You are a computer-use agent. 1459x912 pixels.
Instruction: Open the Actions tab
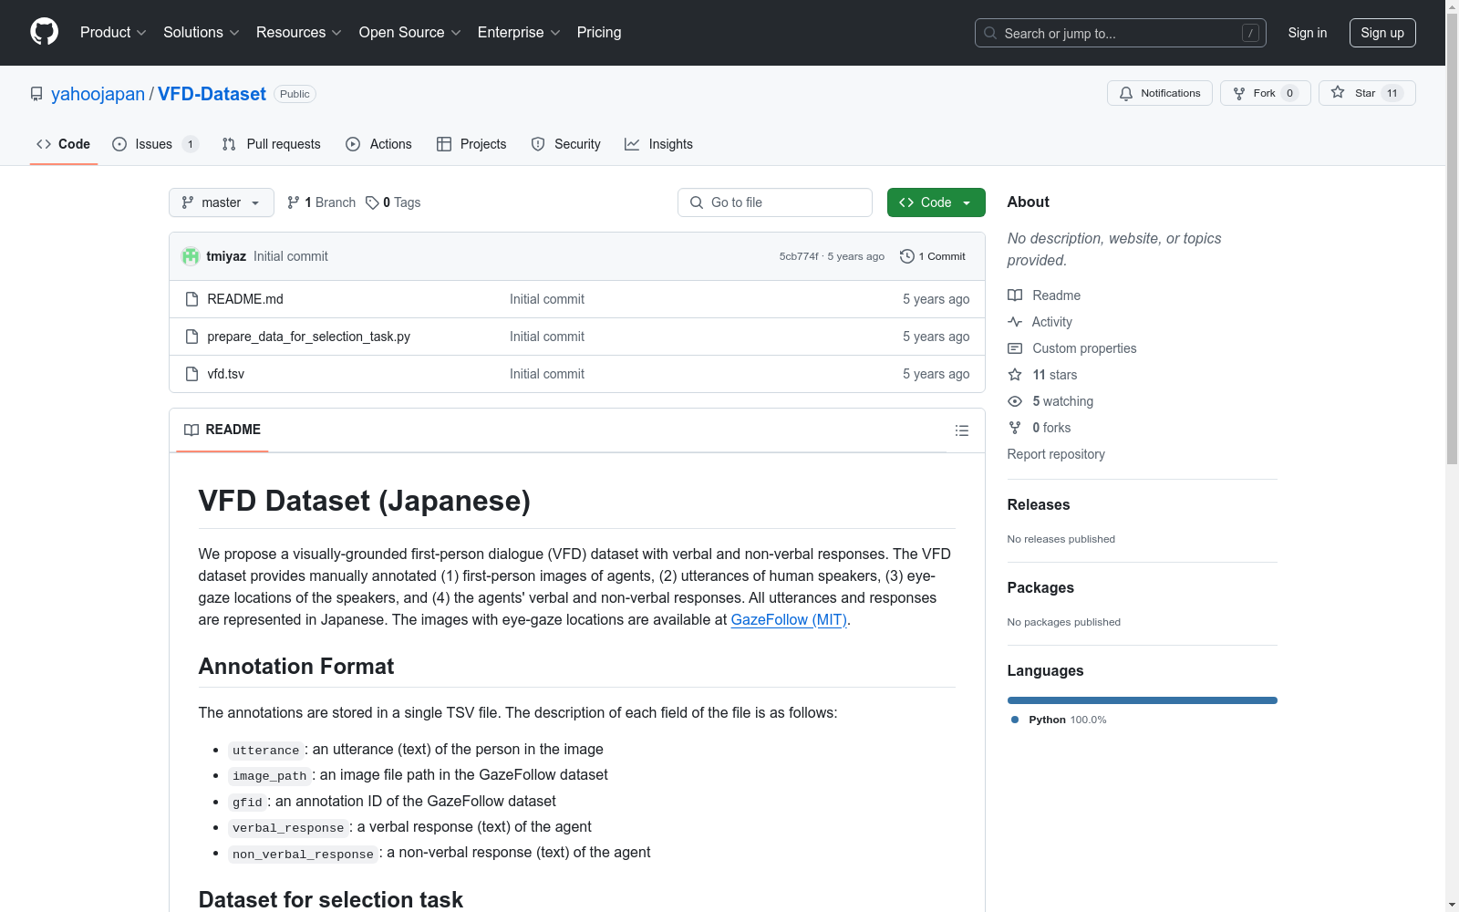coord(379,144)
